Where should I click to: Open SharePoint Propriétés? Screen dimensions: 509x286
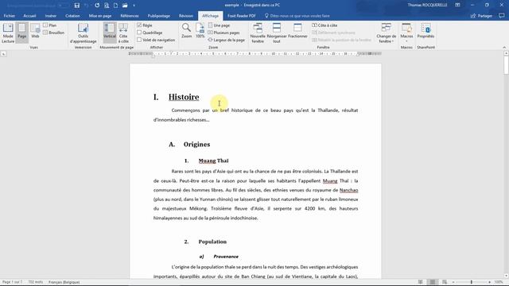[x=425, y=31]
